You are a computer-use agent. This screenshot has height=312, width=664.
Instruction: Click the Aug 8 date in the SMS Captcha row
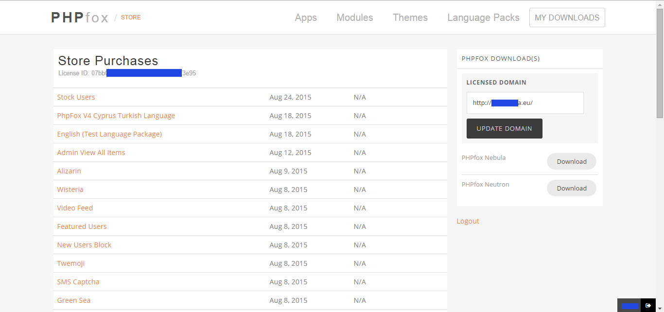(x=288, y=282)
